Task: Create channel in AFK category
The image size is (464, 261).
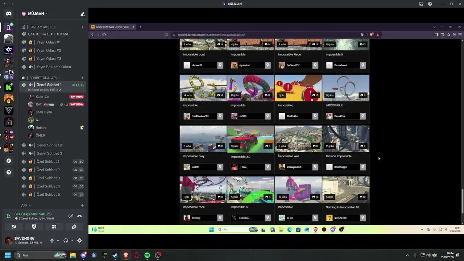Action: point(82,206)
